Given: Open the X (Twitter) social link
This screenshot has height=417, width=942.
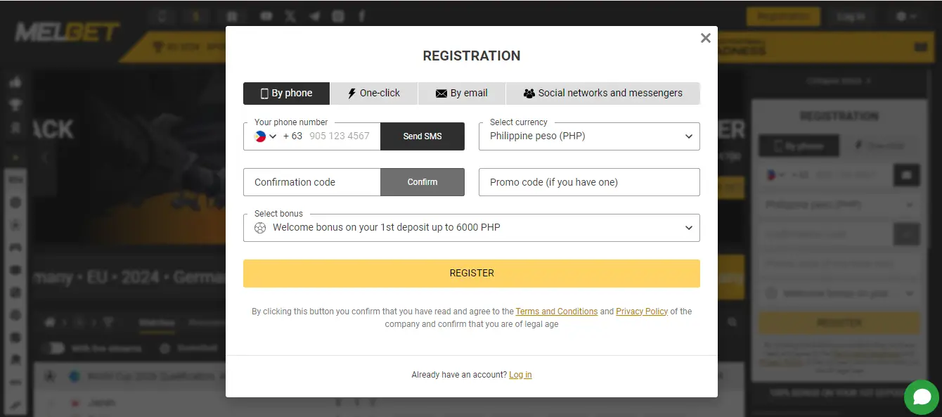Looking at the screenshot, I should point(290,15).
